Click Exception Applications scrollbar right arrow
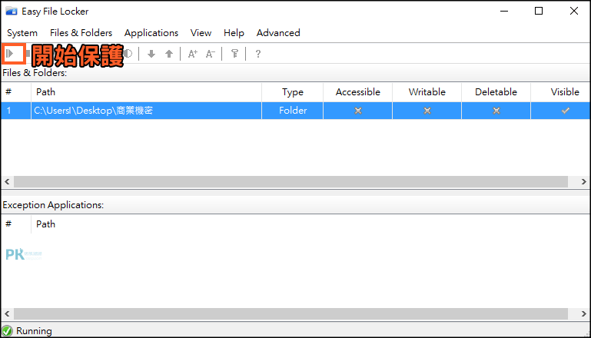 pyautogui.click(x=583, y=313)
